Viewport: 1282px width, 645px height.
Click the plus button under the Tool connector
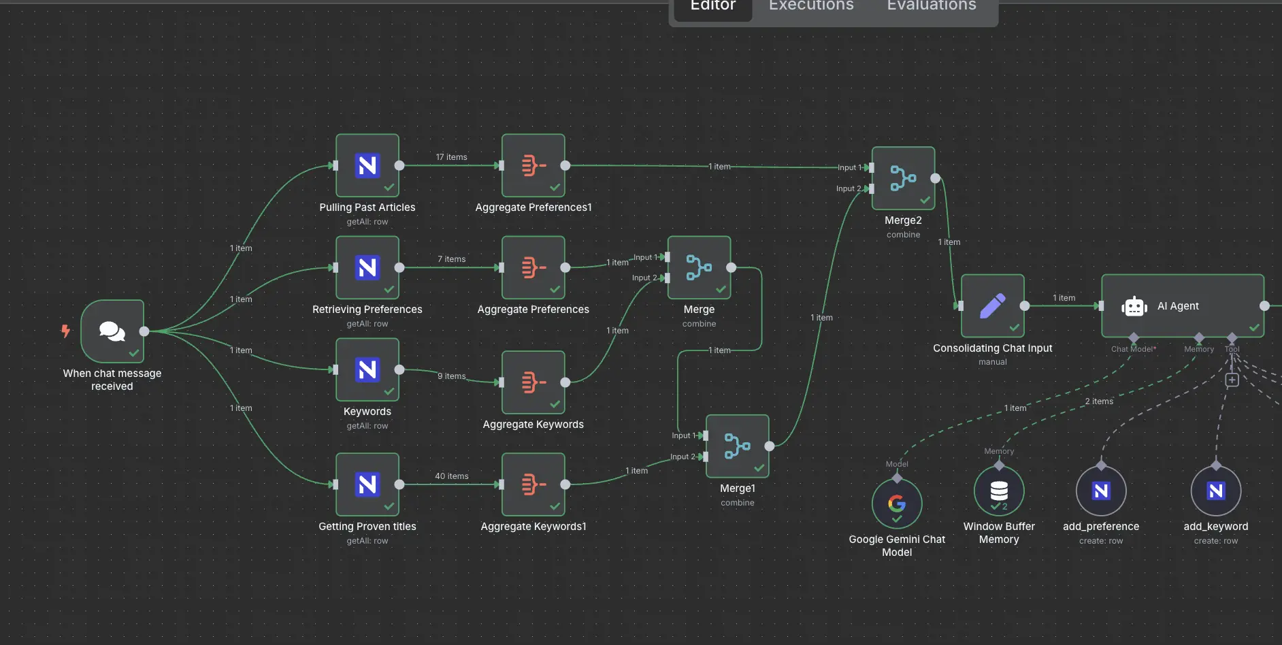1232,380
